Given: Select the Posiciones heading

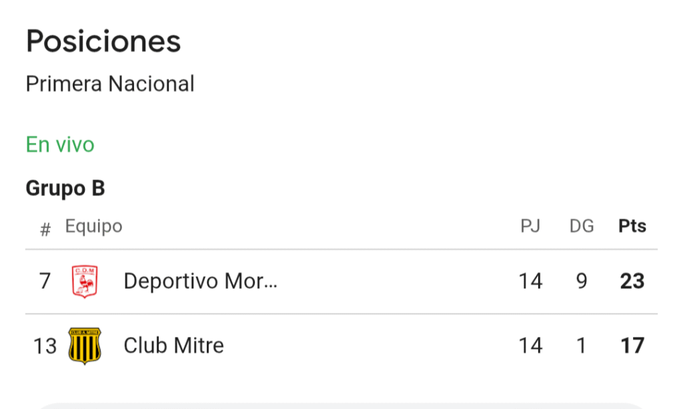Looking at the screenshot, I should tap(103, 41).
